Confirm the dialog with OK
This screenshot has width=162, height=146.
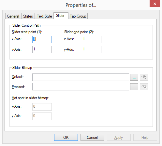tap(66, 138)
